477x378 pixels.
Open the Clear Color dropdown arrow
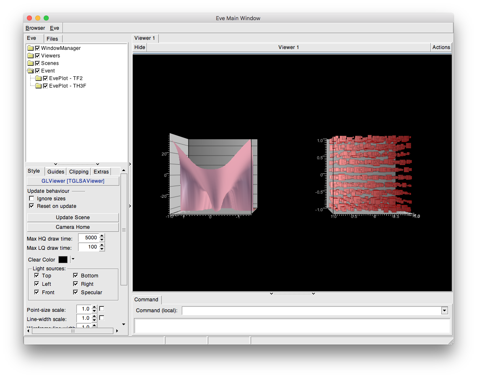(73, 259)
